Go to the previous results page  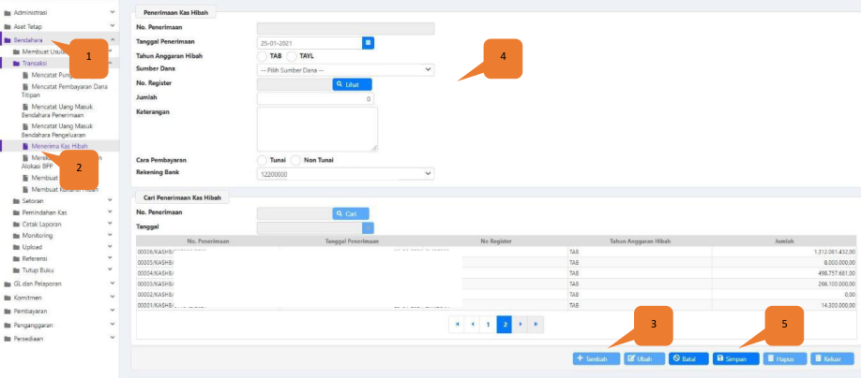click(x=473, y=323)
